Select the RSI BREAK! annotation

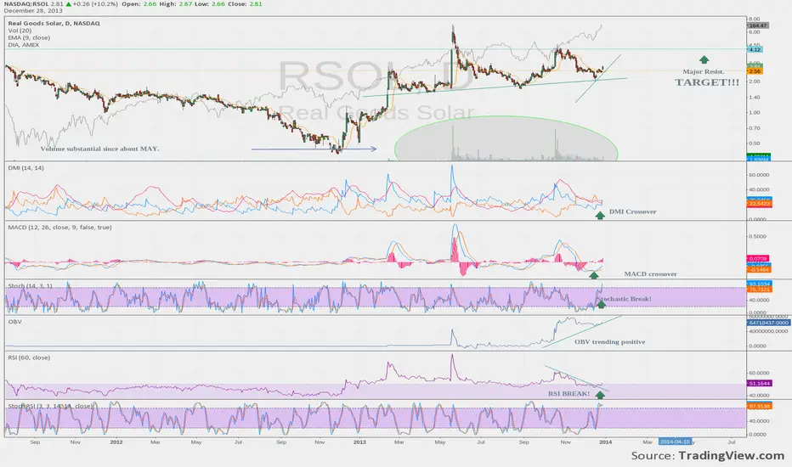click(569, 393)
